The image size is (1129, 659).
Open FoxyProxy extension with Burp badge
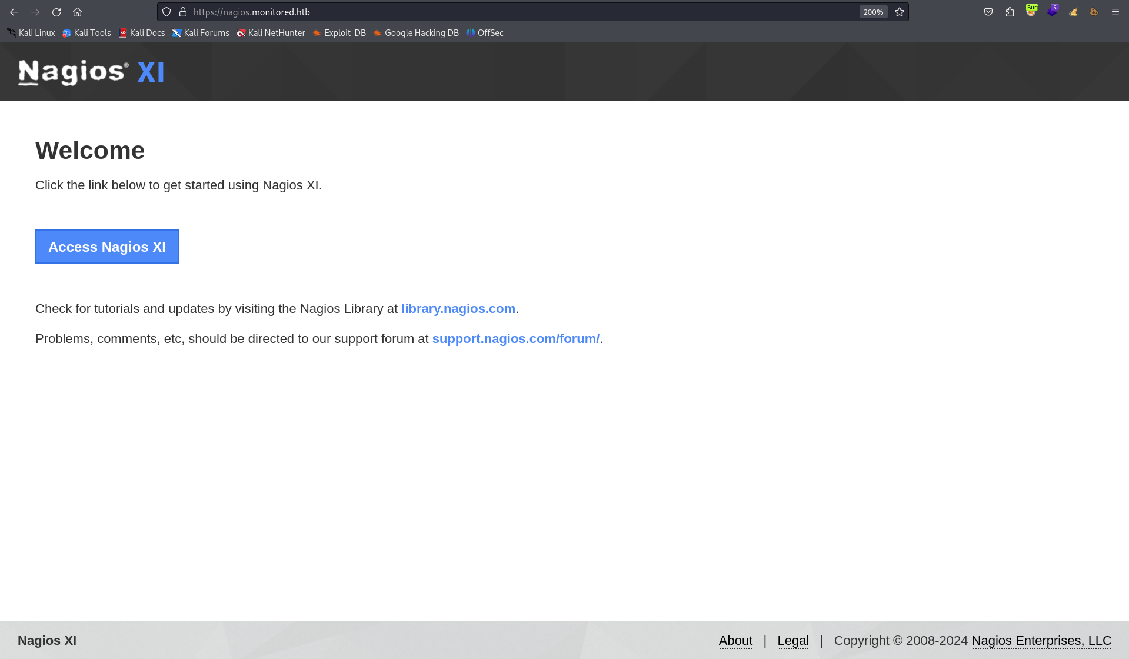pyautogui.click(x=1031, y=11)
